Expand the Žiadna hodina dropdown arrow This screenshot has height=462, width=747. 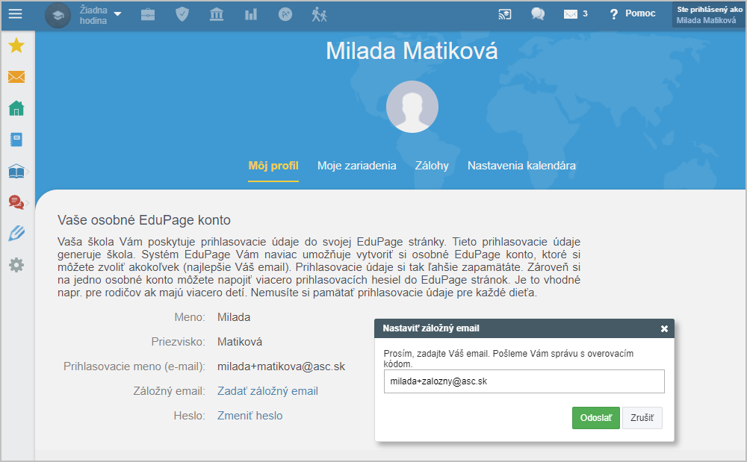pyautogui.click(x=118, y=14)
